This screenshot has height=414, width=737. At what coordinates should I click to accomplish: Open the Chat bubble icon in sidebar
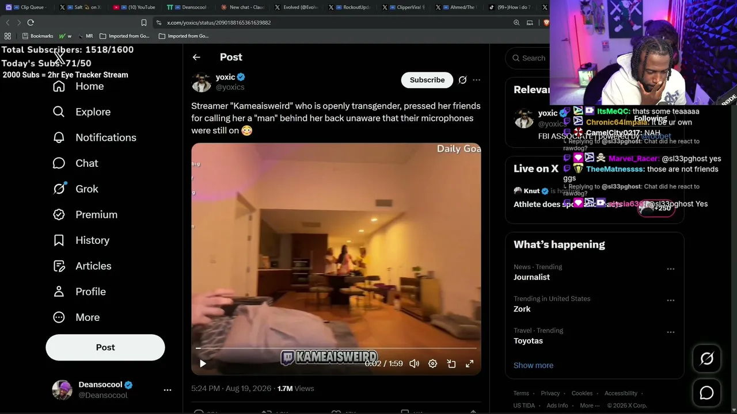pos(59,163)
